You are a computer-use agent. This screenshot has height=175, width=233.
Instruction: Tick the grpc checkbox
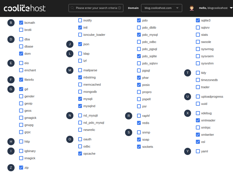point(21,132)
